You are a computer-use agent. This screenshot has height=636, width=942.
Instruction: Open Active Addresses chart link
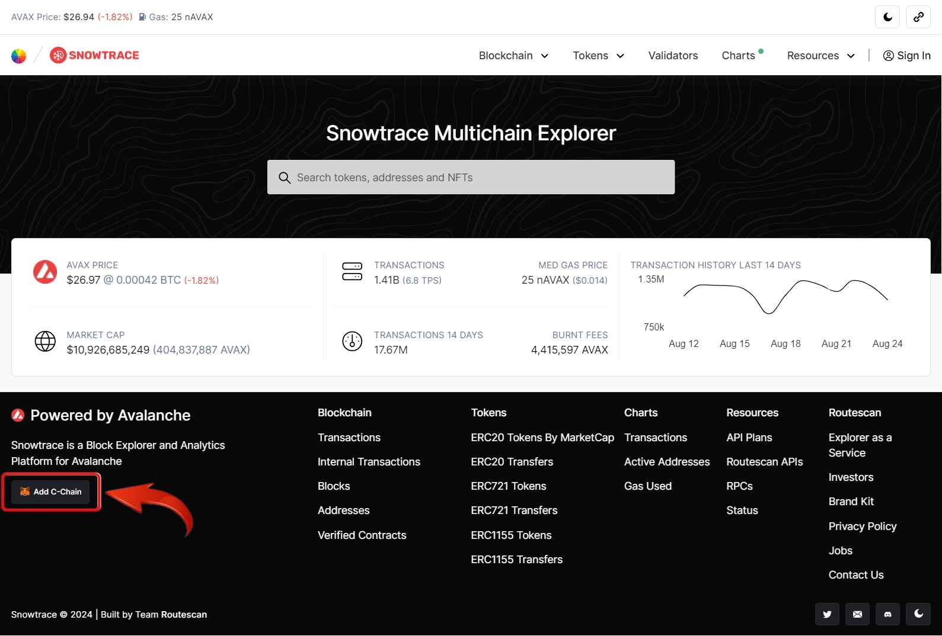point(667,462)
